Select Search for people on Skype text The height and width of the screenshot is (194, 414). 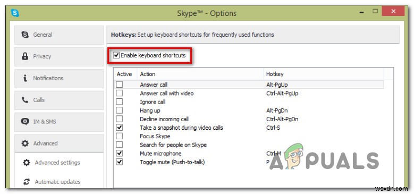173,145
